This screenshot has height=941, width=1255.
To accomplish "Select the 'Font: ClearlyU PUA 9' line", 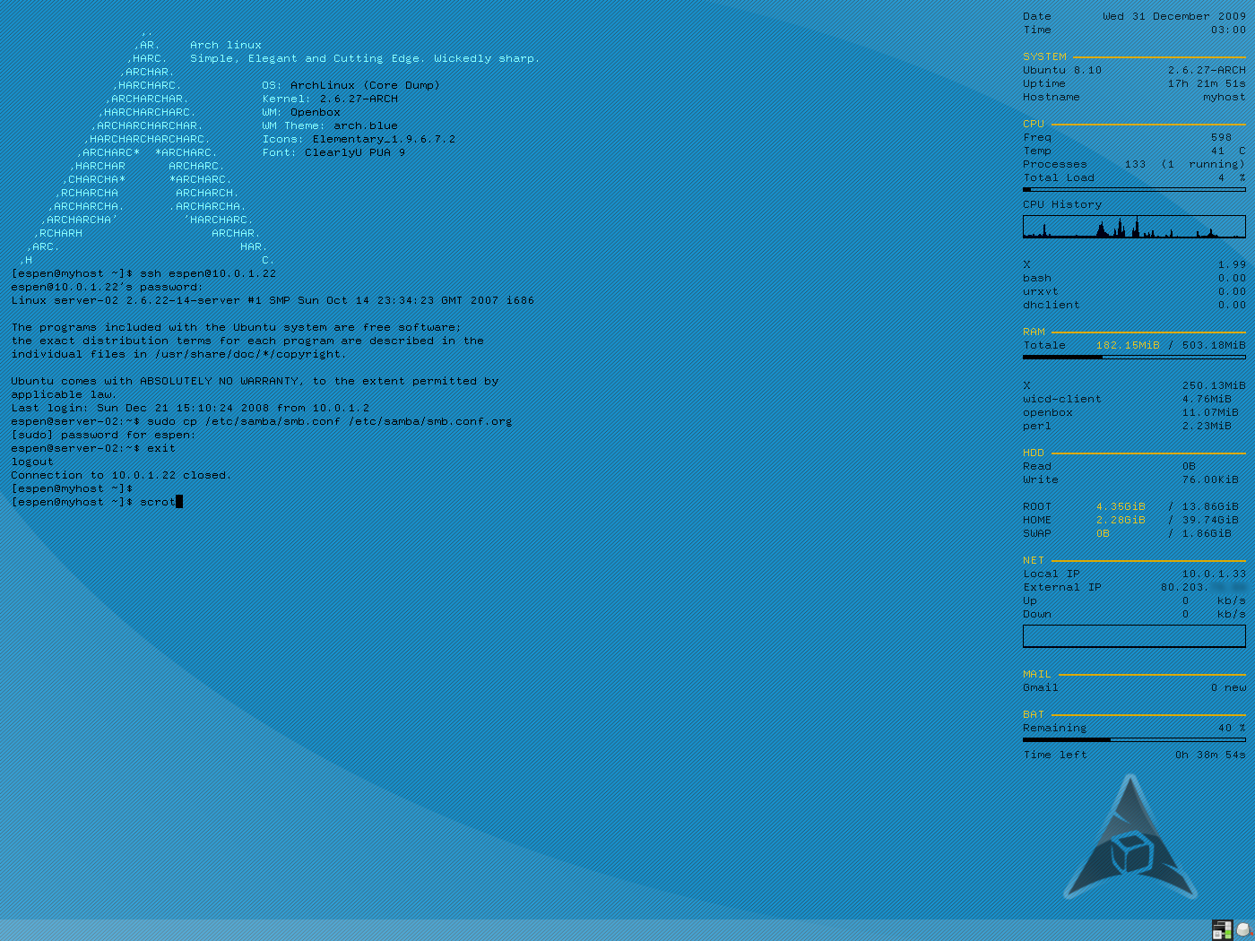I will pyautogui.click(x=333, y=152).
